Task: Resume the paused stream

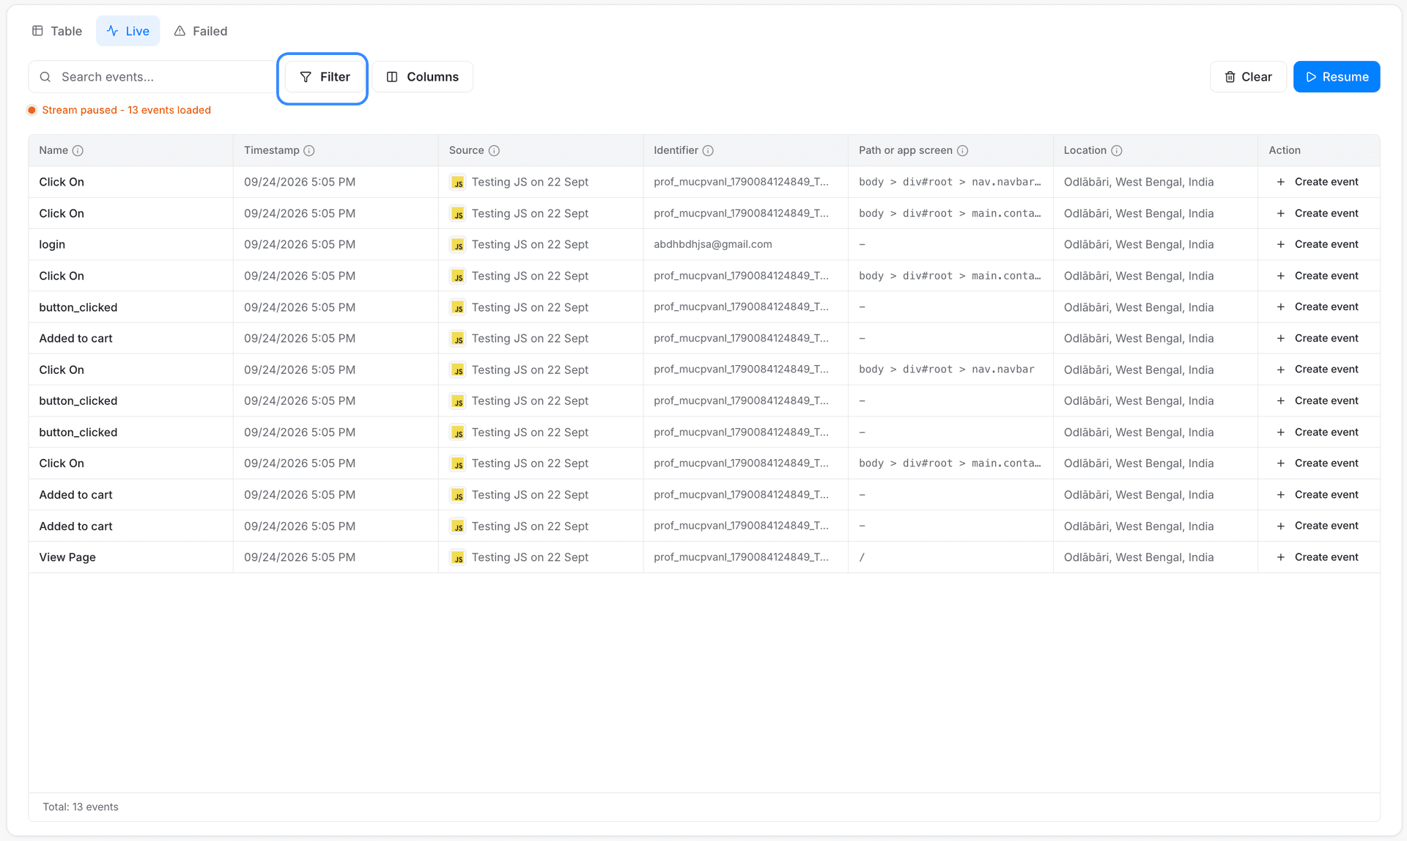Action: tap(1337, 77)
